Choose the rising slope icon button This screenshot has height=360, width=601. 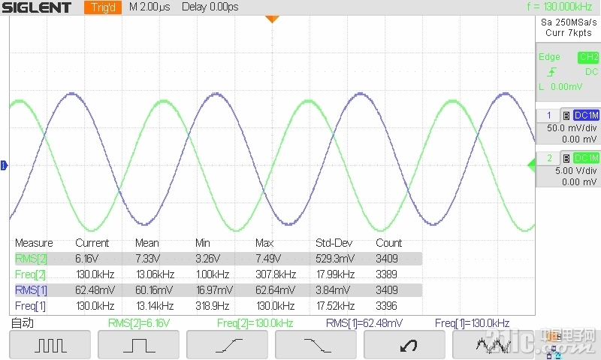(227, 345)
